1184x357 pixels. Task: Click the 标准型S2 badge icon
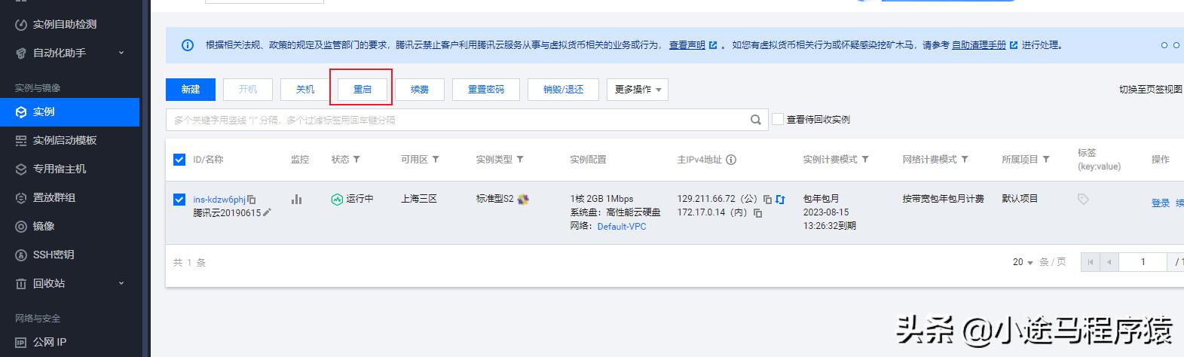[523, 199]
